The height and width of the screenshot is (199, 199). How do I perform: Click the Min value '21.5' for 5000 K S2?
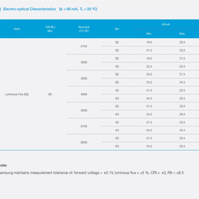(149, 106)
